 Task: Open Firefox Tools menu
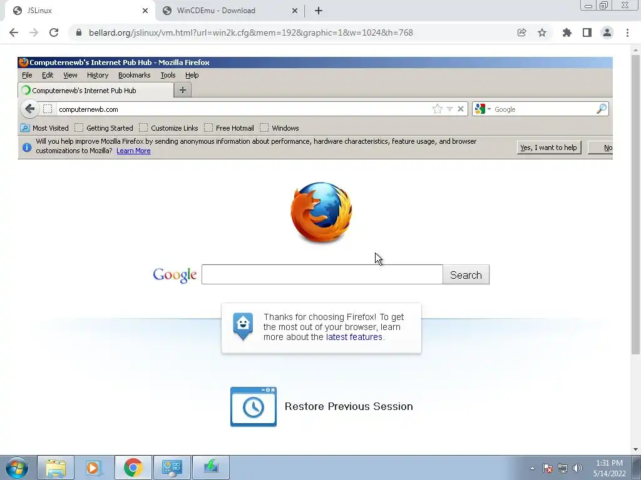pos(168,75)
